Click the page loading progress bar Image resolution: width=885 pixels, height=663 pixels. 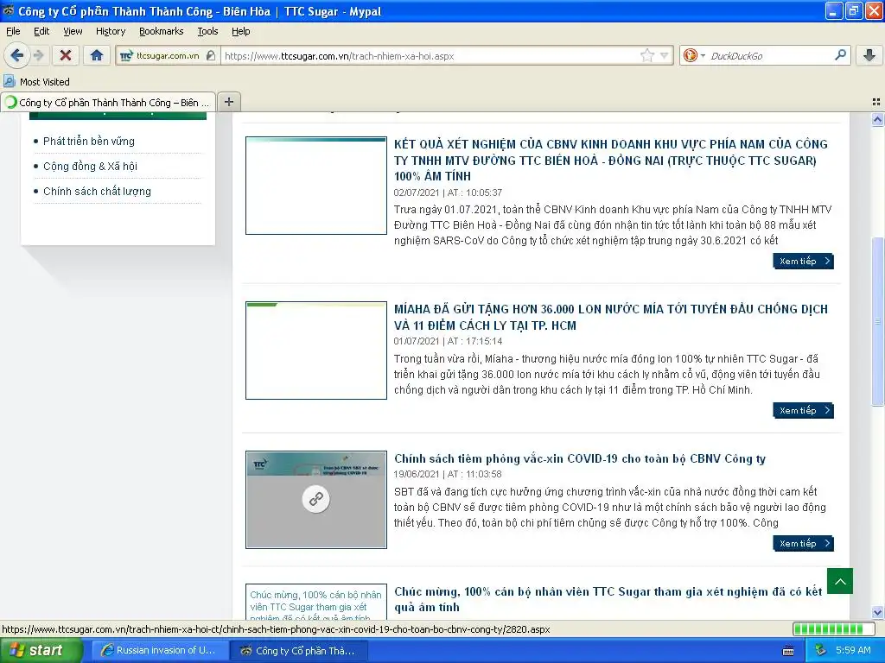coord(832,629)
